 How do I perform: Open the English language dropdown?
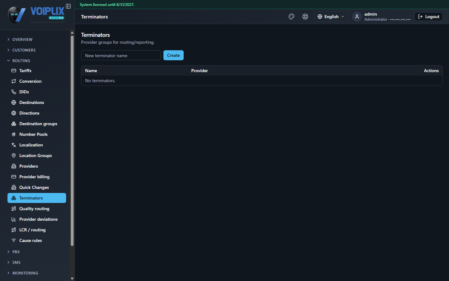[331, 17]
